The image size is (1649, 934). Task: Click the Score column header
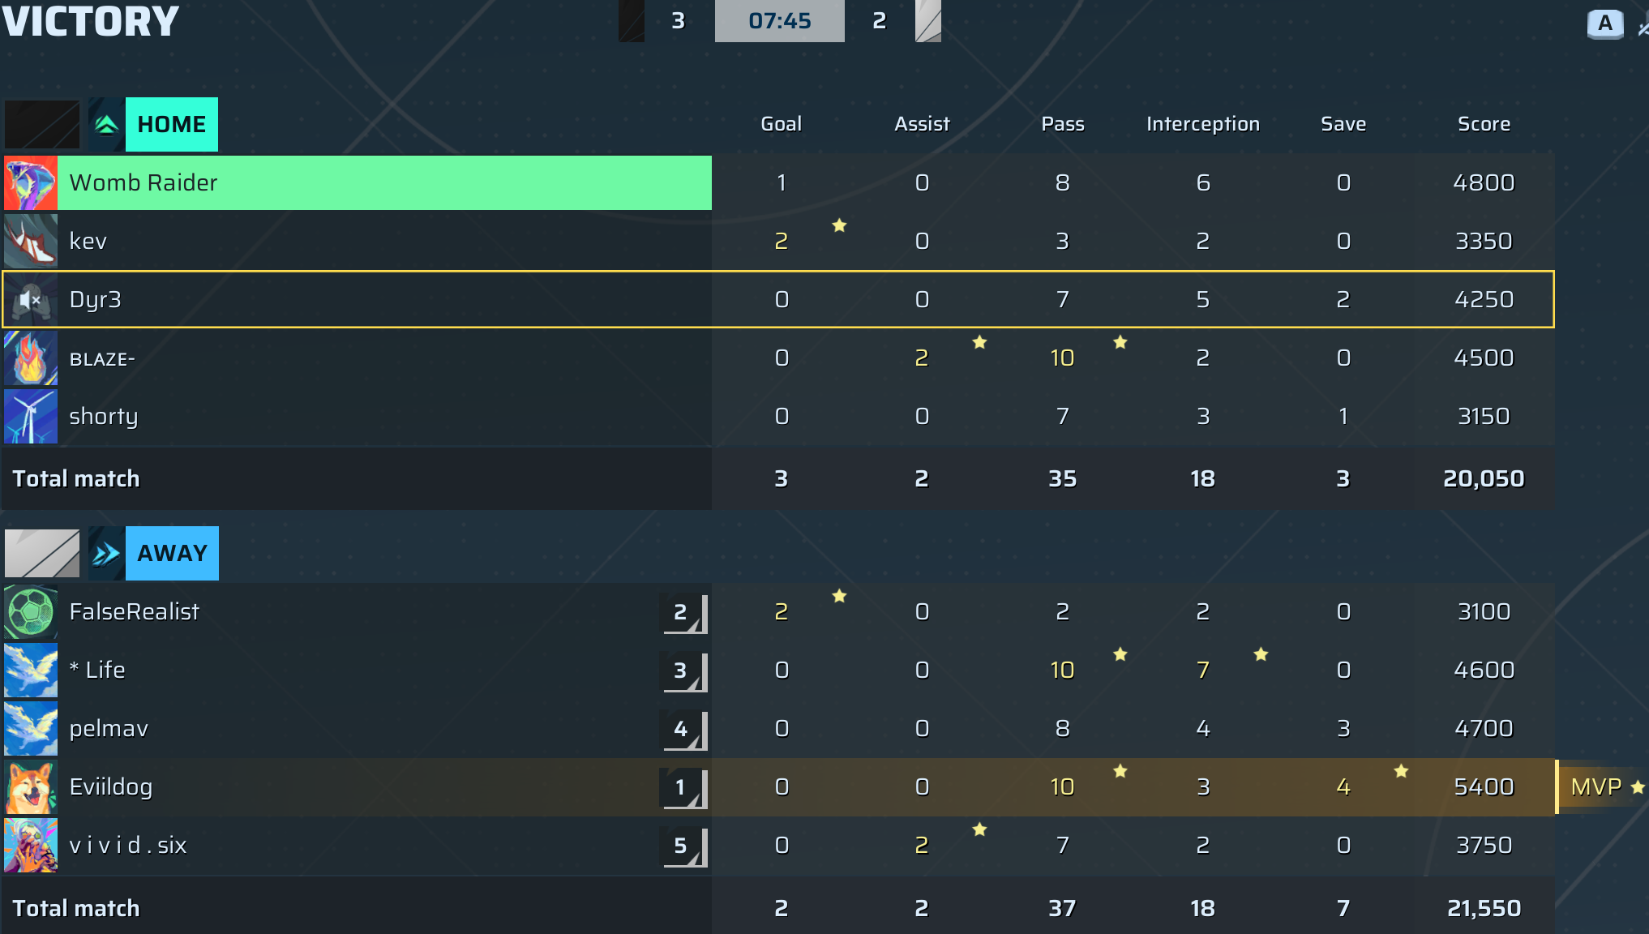point(1484,124)
